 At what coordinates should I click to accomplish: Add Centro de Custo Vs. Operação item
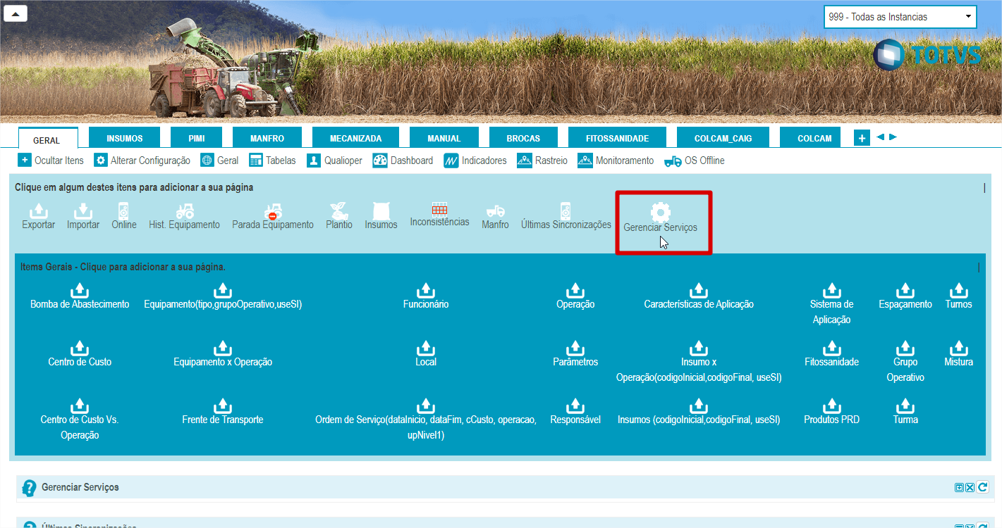tap(80, 419)
